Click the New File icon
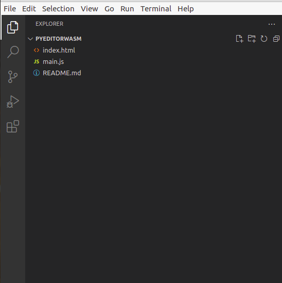 coord(239,39)
